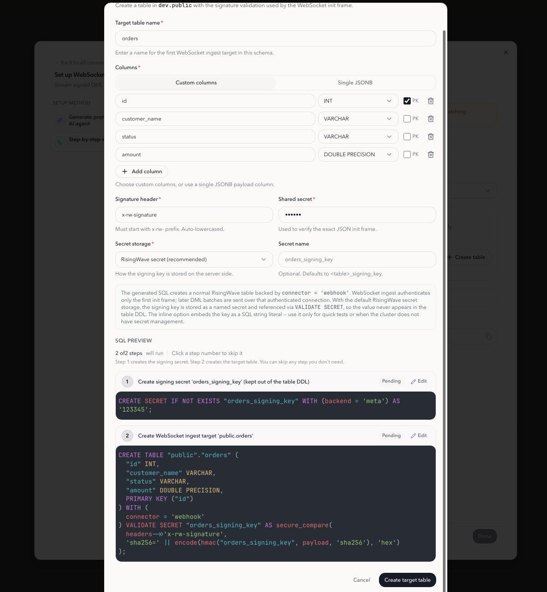Click Back to all connections link
This screenshot has width=547, height=592.
pos(80,63)
